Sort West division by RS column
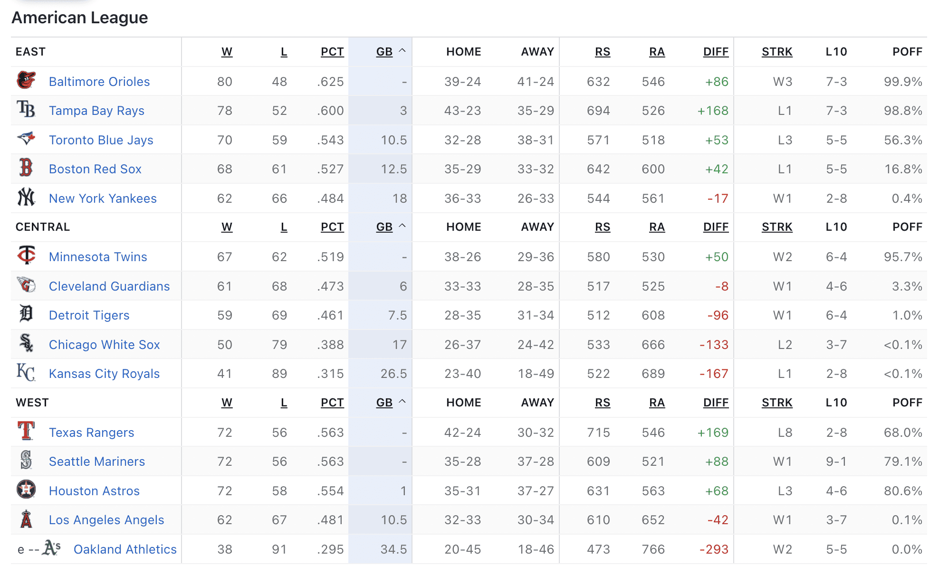Viewport: 939px width, 565px height. pyautogui.click(x=603, y=403)
